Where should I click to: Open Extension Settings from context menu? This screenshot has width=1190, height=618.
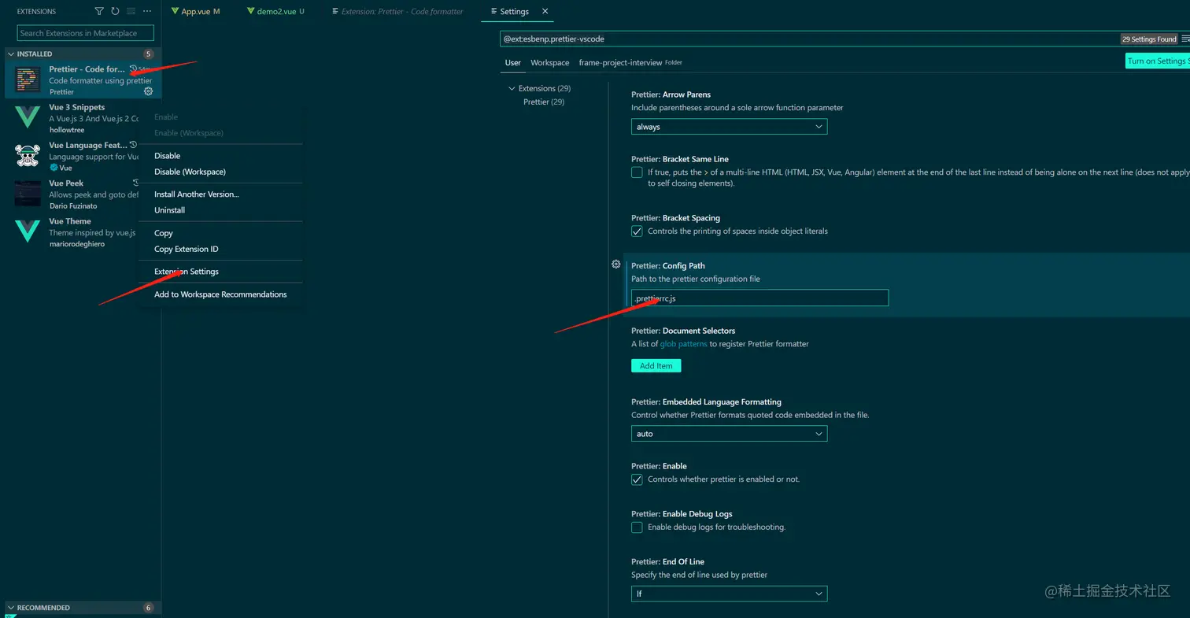tap(220, 272)
